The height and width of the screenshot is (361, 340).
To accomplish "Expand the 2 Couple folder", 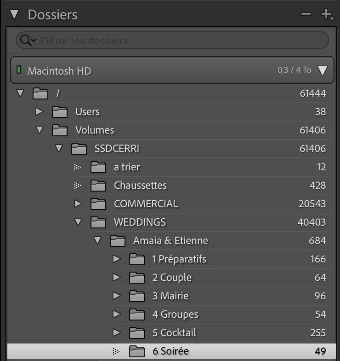I will 117,277.
